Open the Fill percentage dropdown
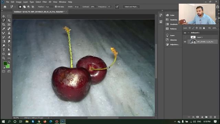The height and width of the screenshot is (124, 220). pos(219,28)
